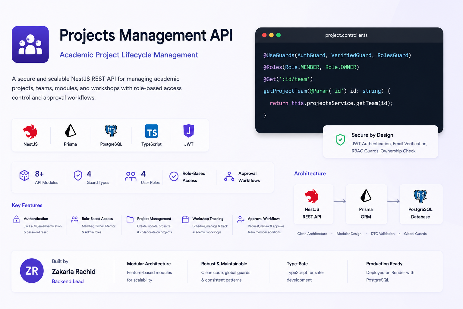Click the Backend Lead label
The width and height of the screenshot is (463, 309).
tap(68, 281)
